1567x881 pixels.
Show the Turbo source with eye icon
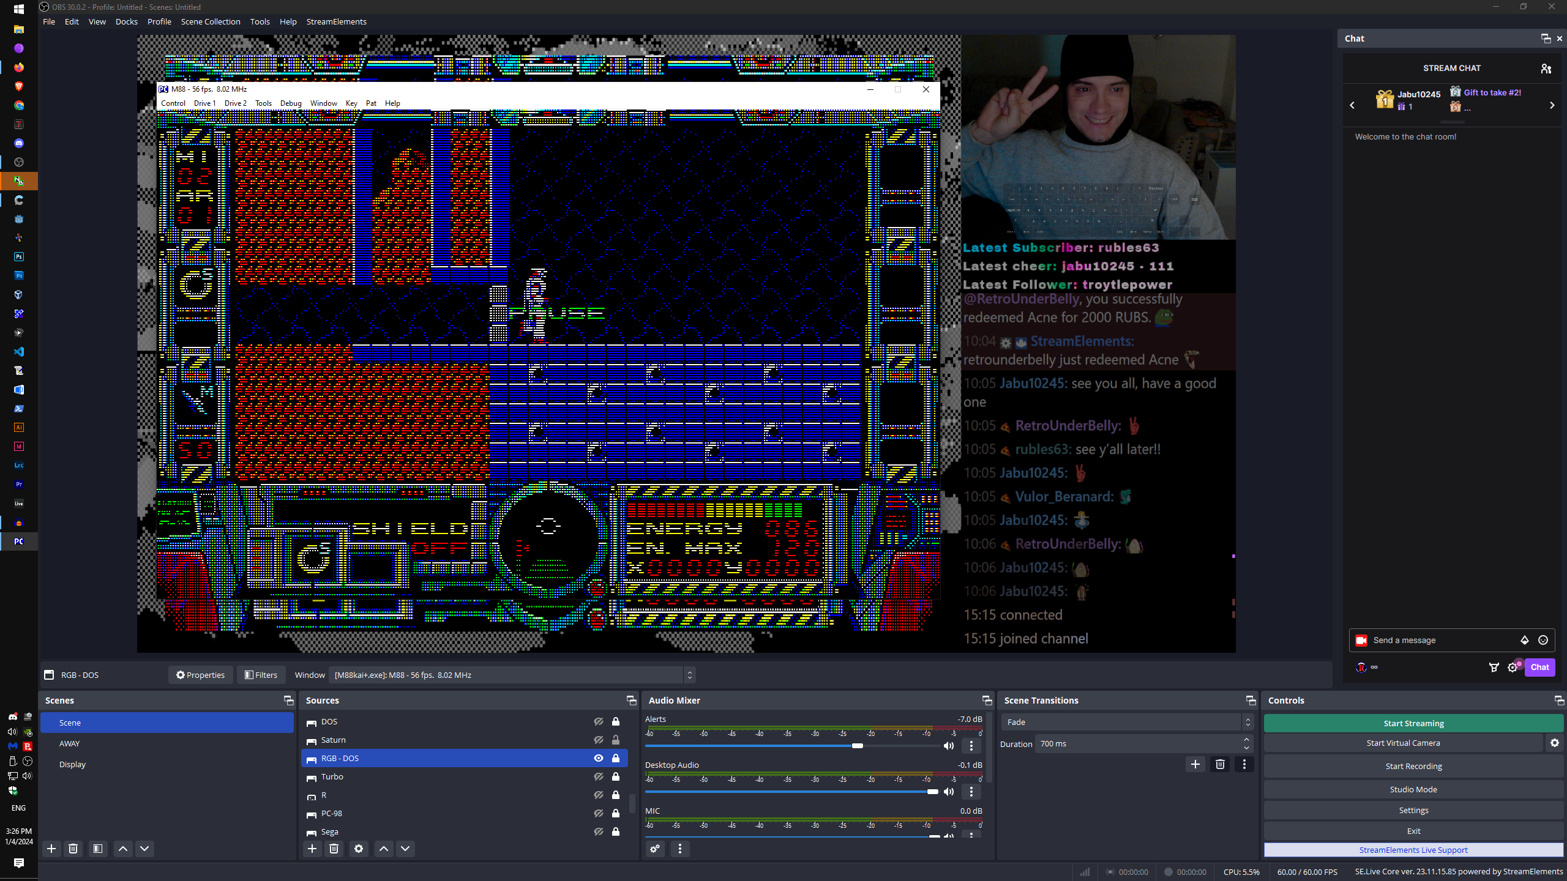pos(599,777)
